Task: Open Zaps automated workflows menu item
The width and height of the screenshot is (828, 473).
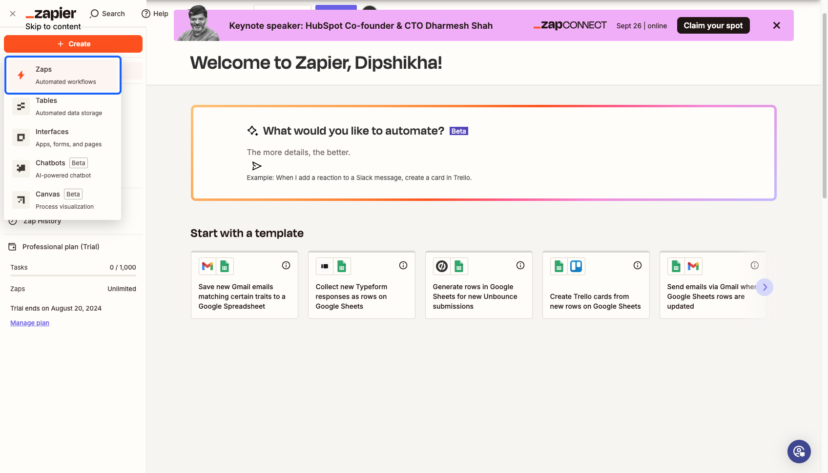Action: tap(63, 75)
